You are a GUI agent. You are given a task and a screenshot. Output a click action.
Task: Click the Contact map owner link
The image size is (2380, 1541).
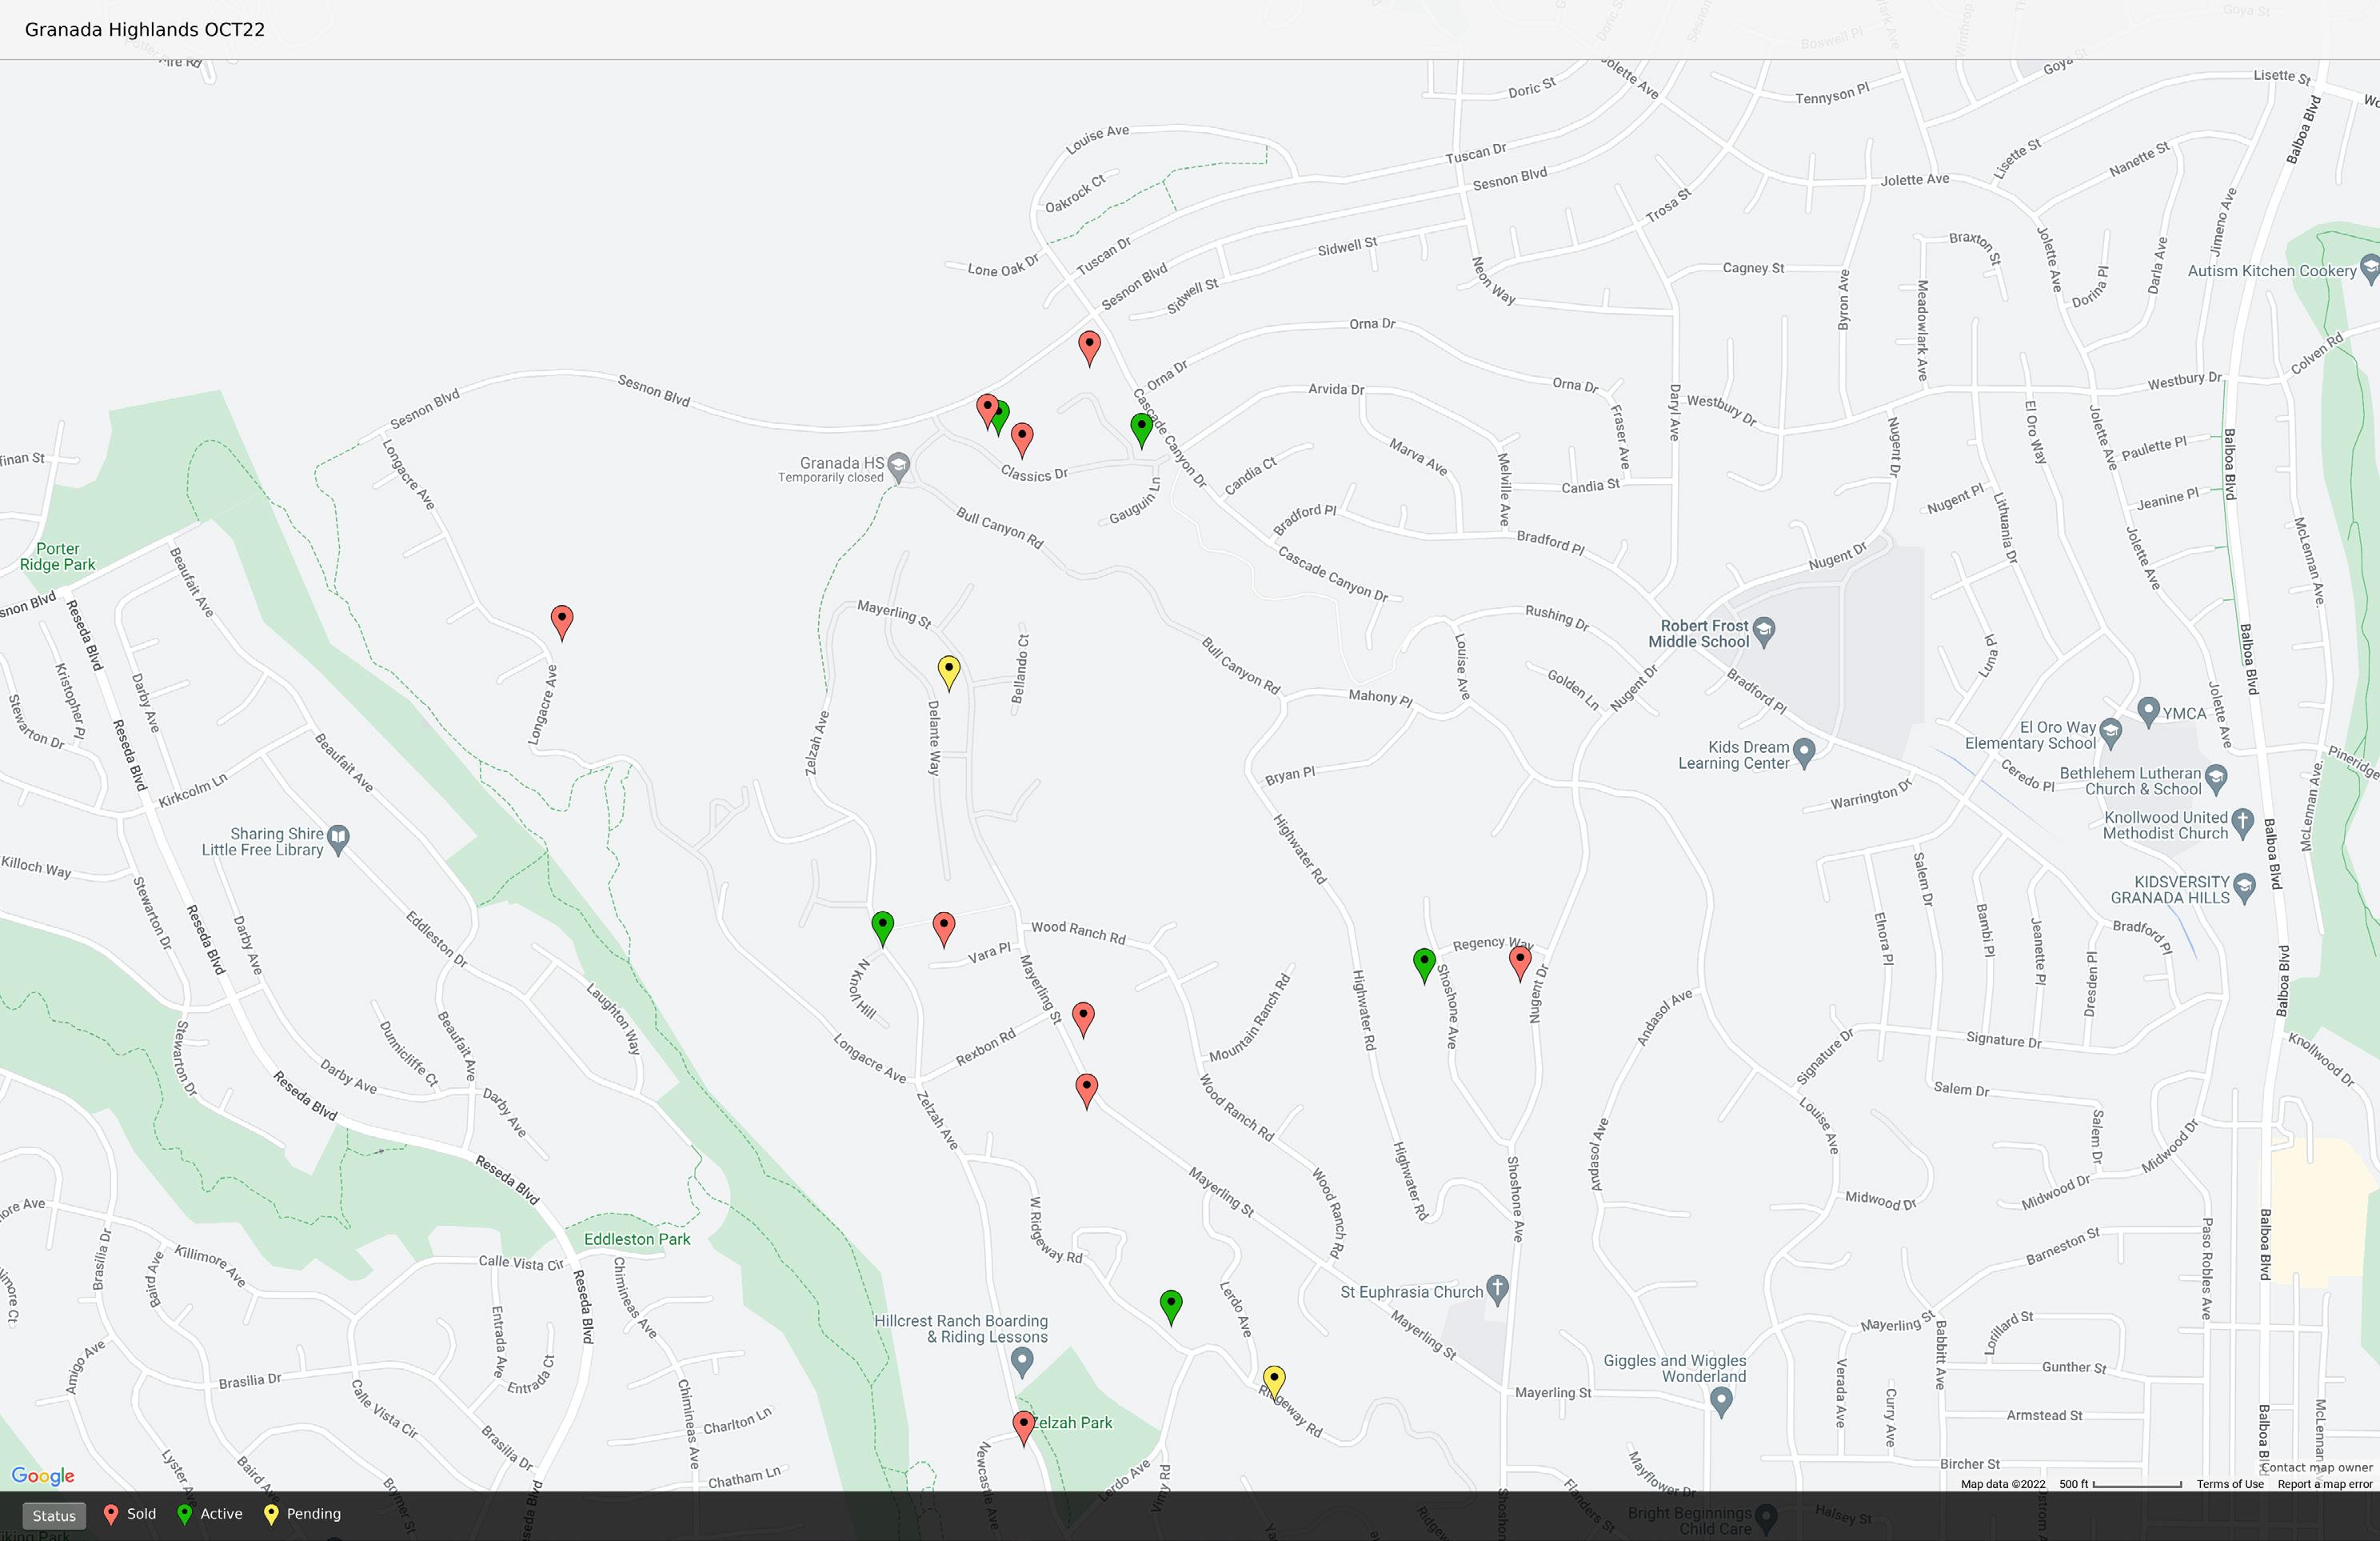click(2316, 1467)
